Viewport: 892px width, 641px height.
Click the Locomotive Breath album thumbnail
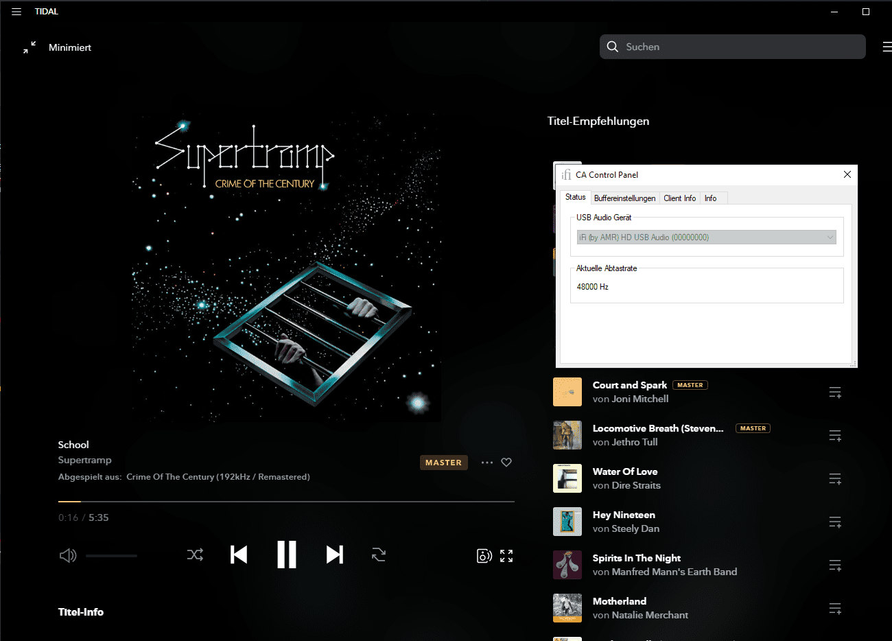[x=567, y=435]
